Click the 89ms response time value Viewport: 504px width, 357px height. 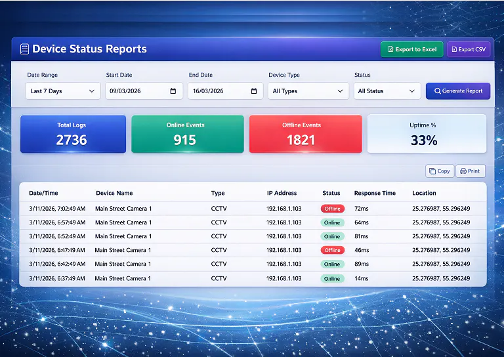pos(362,264)
